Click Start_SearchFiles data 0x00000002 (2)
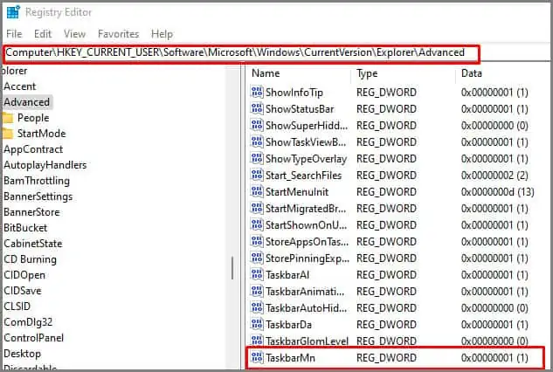This screenshot has width=553, height=372. 494,176
